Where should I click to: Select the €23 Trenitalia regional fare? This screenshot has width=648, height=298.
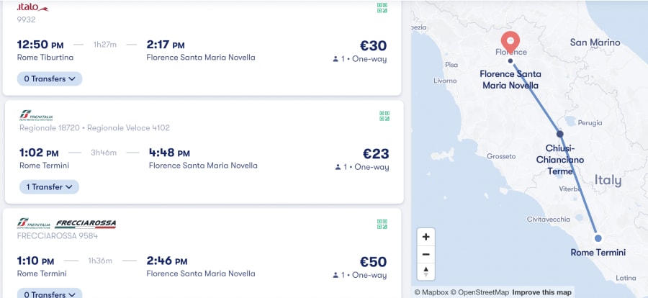point(376,154)
